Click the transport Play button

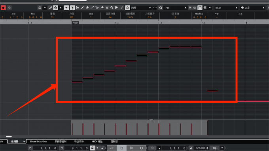[x=131, y=148]
